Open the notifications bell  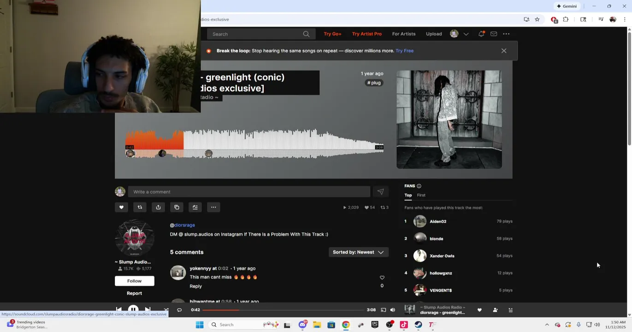pos(481,34)
